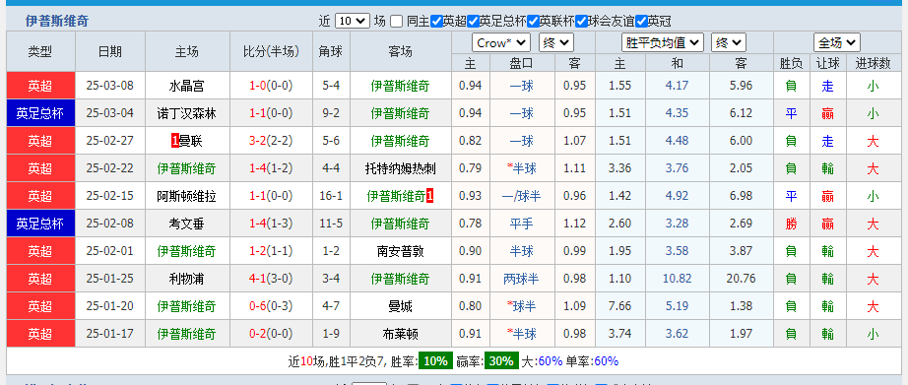Click the 25-01-20 date cell
This screenshot has width=908, height=385.
[x=110, y=306]
